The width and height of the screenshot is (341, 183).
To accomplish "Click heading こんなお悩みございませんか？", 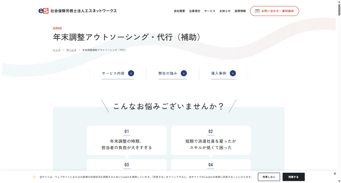I will [169, 106].
